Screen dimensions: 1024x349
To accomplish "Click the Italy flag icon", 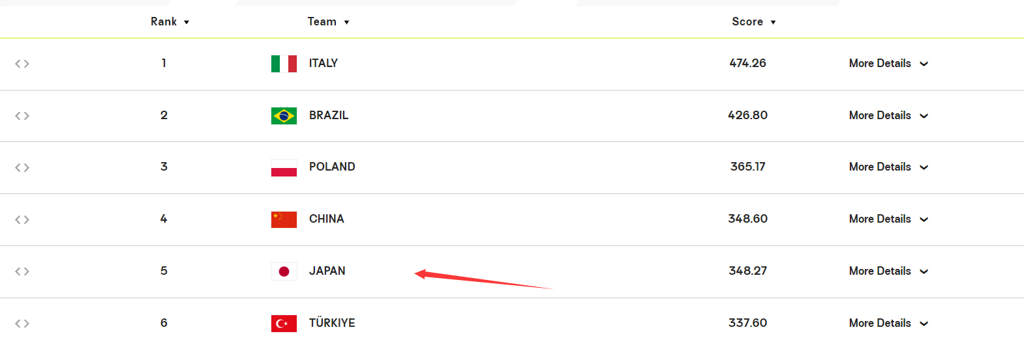I will [284, 64].
